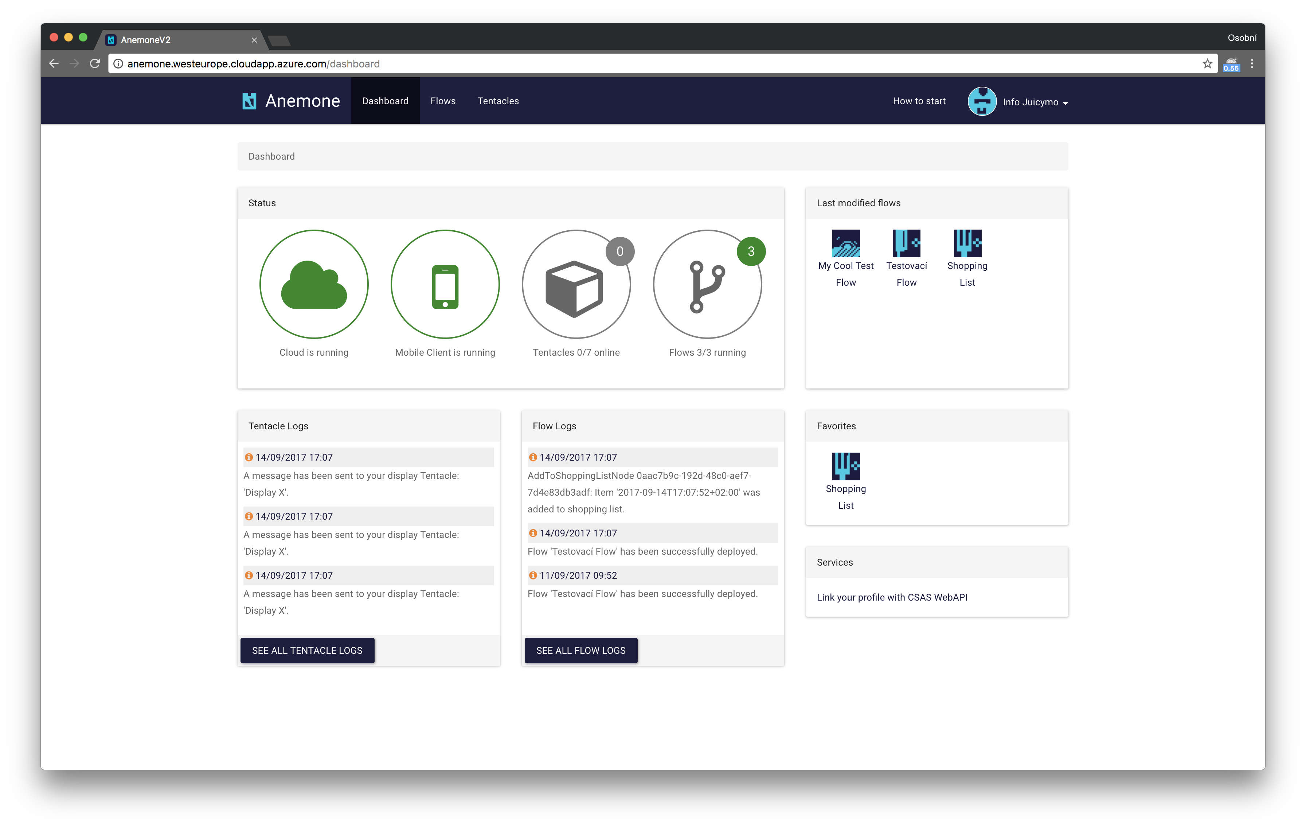Click info icon on first Tentacle log entry
This screenshot has width=1306, height=828.
tap(249, 457)
